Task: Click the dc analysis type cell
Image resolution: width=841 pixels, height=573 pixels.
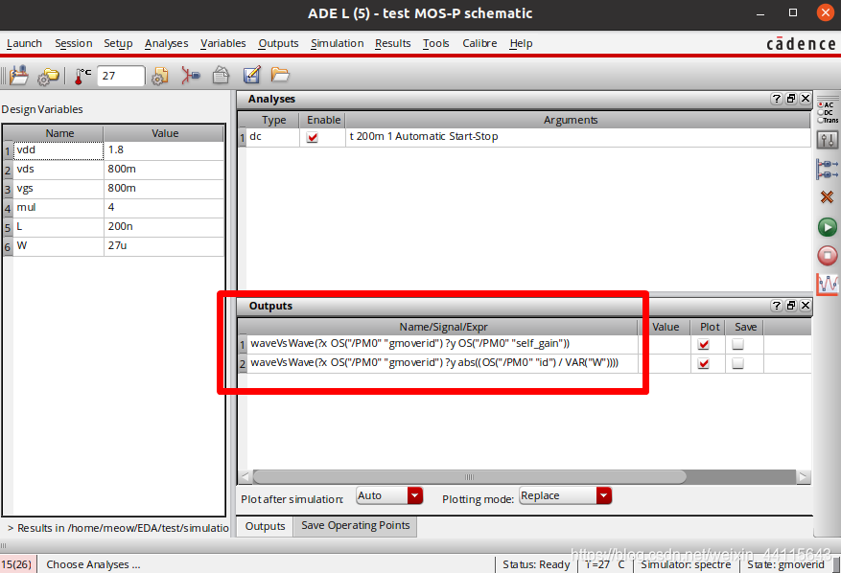Action: (x=273, y=137)
